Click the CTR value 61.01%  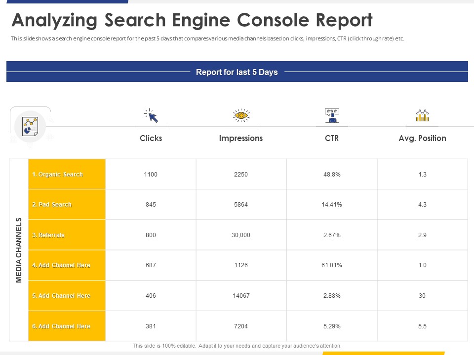332,265
